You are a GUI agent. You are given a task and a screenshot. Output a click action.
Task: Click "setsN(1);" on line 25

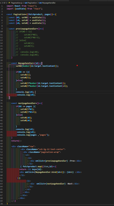[26, 75]
